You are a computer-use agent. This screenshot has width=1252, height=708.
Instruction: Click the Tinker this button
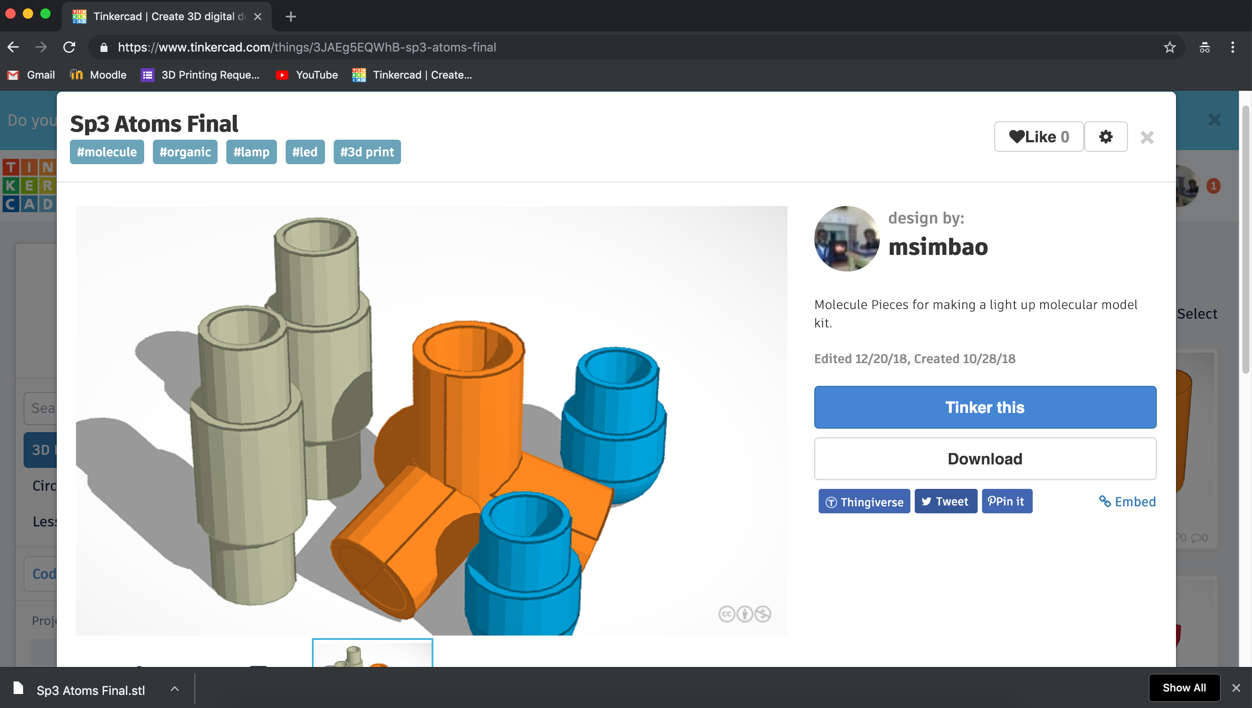click(984, 407)
